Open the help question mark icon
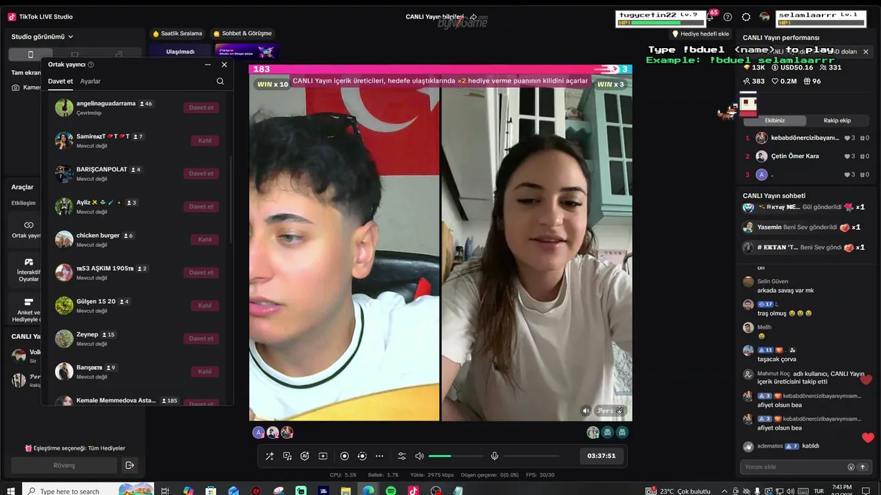Screen dimensions: 881x495 click(x=728, y=16)
